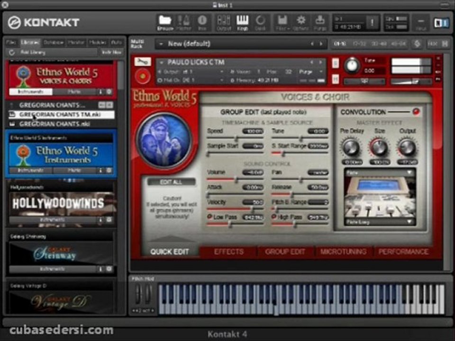Mute the instrument with M button

point(336,79)
